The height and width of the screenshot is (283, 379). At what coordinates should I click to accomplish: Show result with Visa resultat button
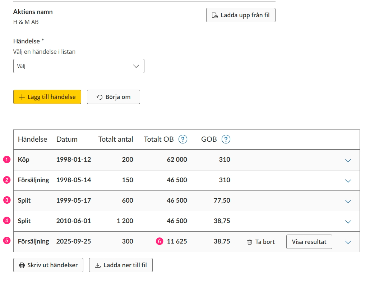[309, 242]
